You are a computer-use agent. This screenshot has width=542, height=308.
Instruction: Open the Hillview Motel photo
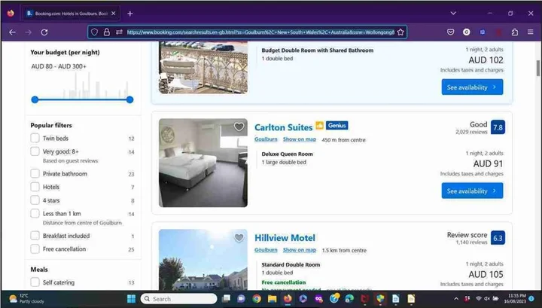(203, 260)
